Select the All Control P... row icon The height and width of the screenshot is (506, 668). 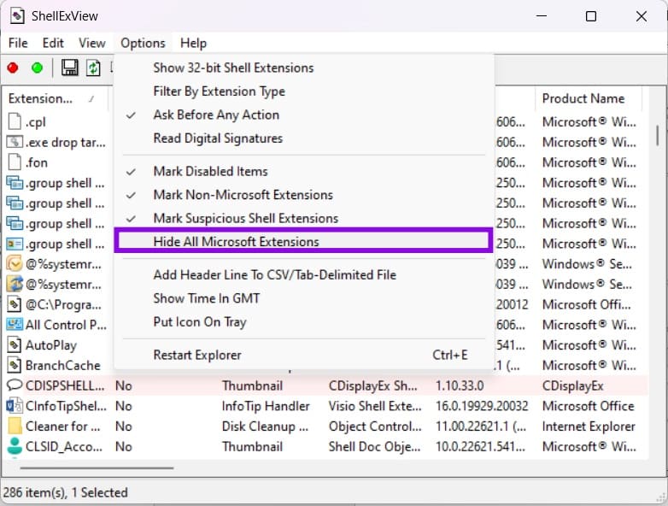pyautogui.click(x=15, y=325)
